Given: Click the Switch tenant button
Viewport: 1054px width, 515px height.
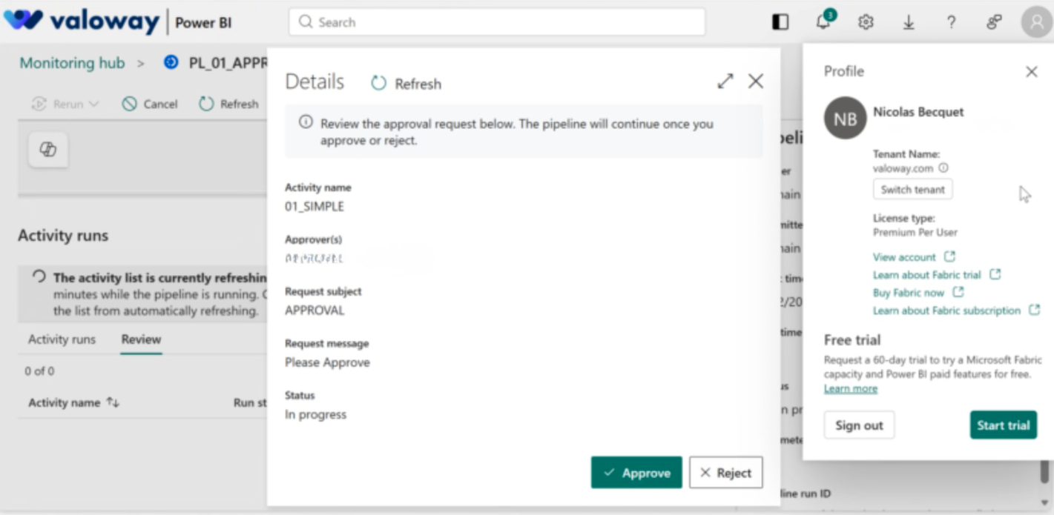Looking at the screenshot, I should point(912,190).
